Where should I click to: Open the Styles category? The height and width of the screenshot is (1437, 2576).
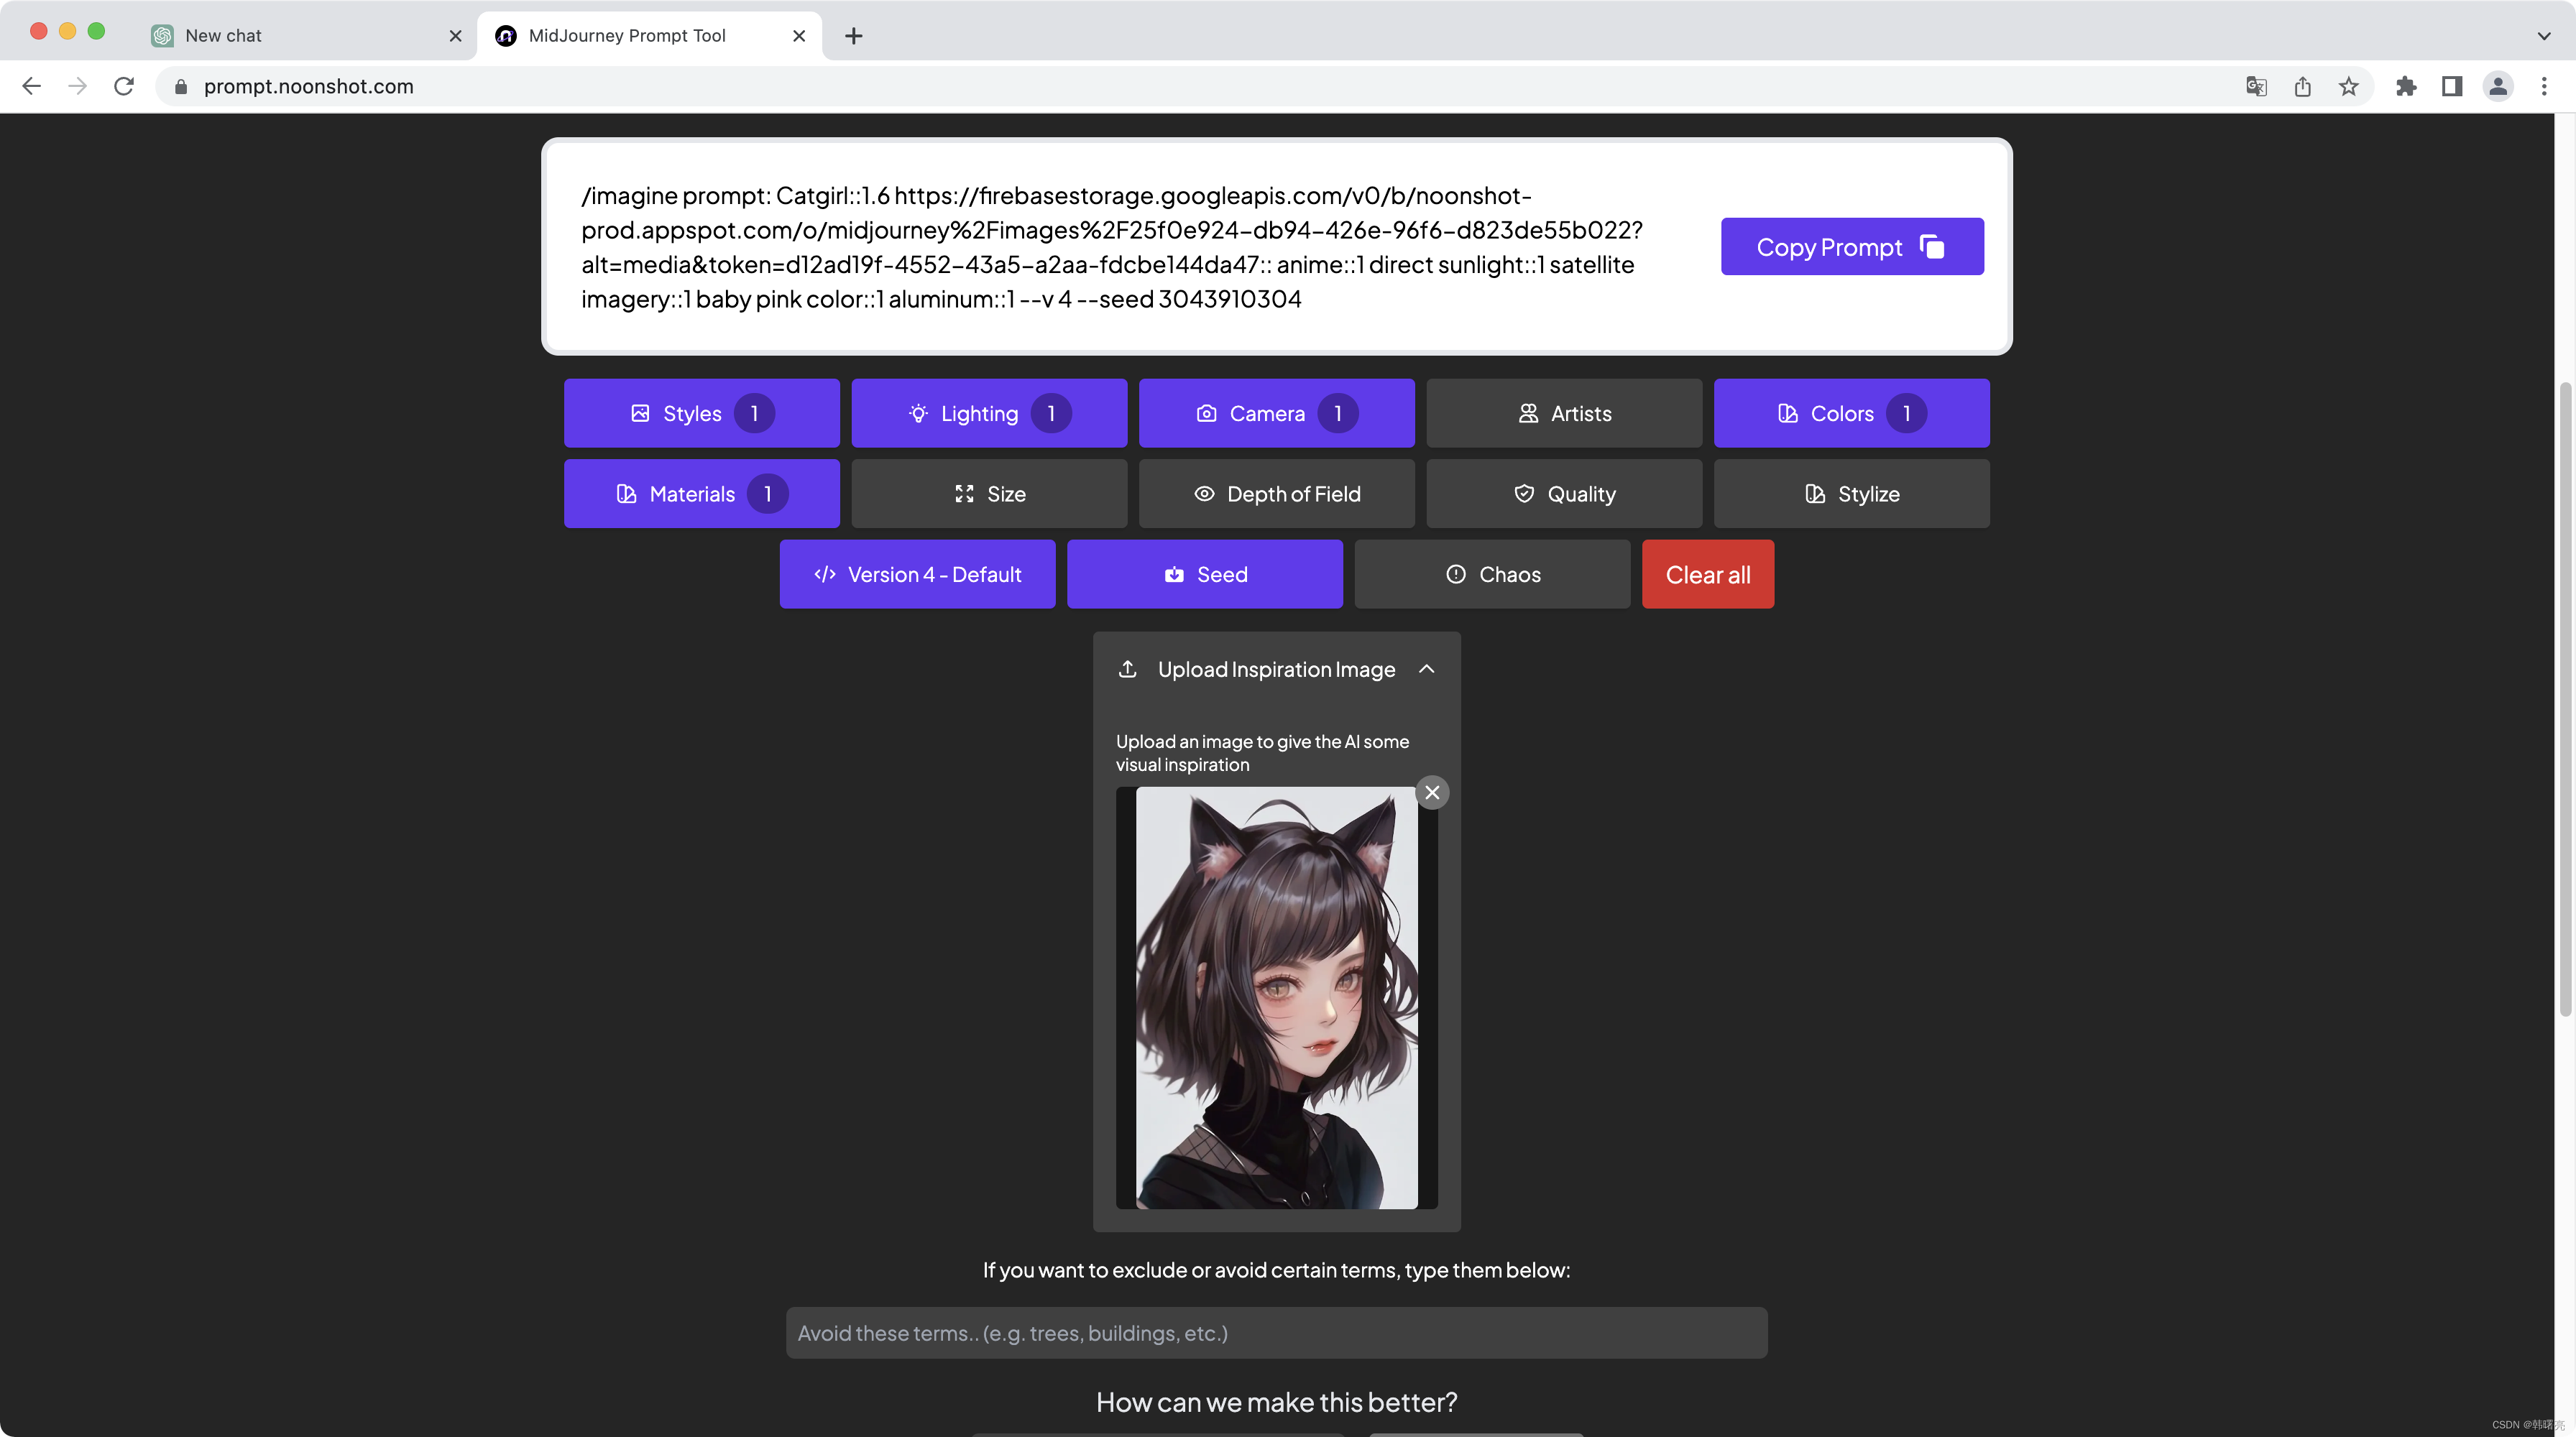coord(701,412)
